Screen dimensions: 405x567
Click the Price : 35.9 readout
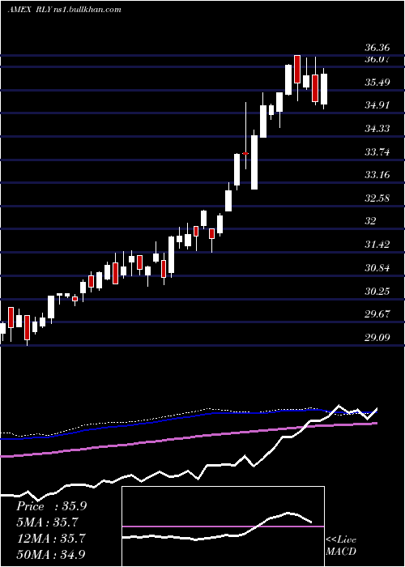click(x=51, y=506)
